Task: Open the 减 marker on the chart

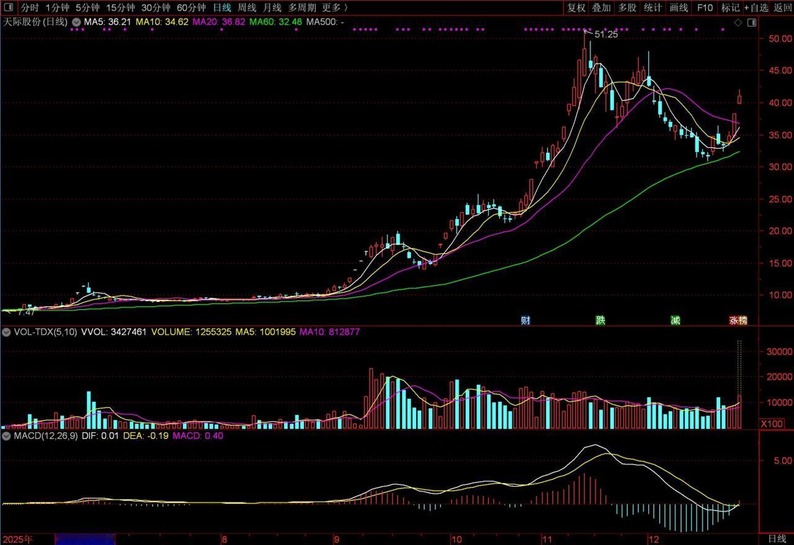Action: (x=675, y=320)
